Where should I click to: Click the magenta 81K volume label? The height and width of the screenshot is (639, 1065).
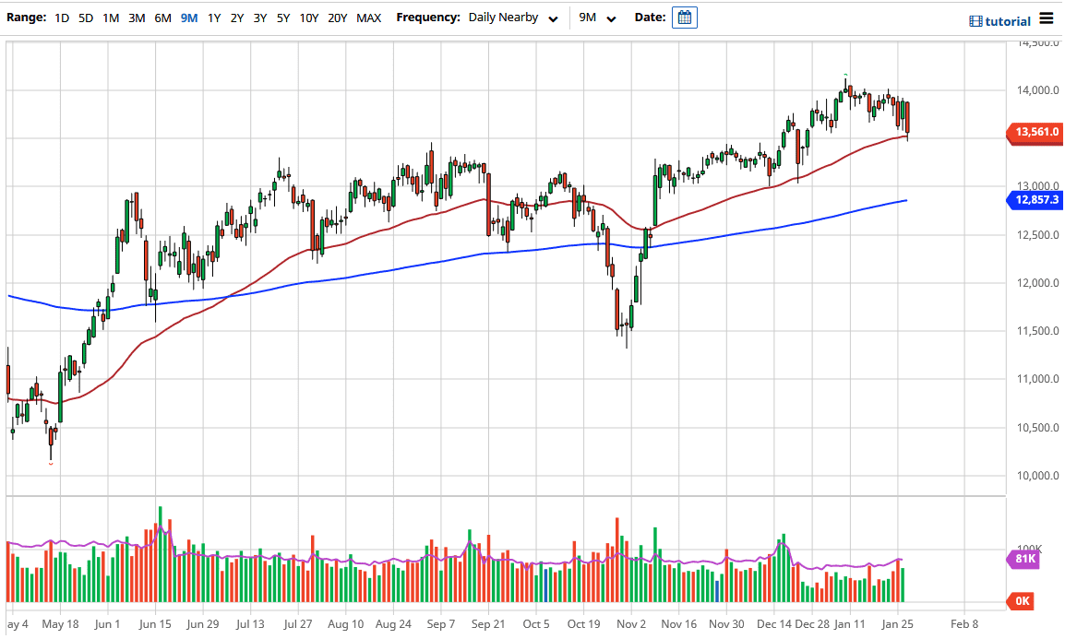pyautogui.click(x=1026, y=559)
